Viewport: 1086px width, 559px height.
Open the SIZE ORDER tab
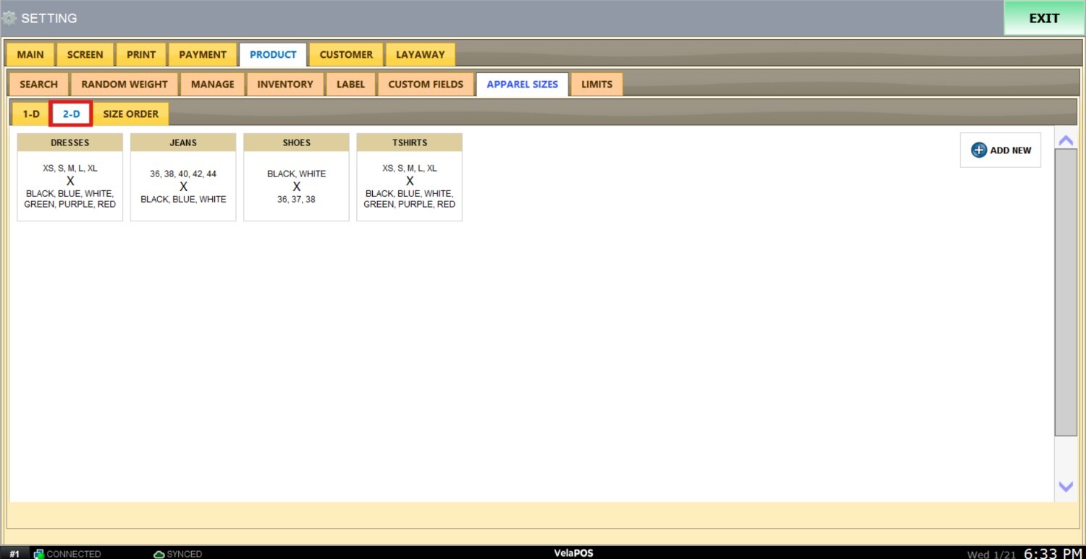tap(130, 114)
